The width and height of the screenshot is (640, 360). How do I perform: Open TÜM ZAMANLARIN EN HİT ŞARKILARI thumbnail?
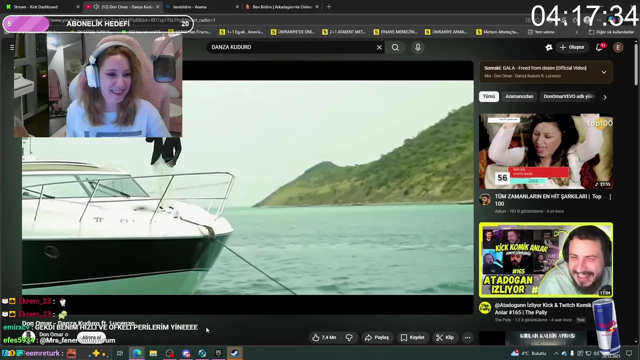546,151
